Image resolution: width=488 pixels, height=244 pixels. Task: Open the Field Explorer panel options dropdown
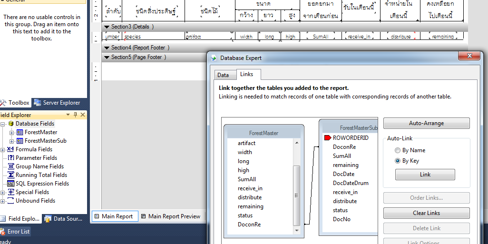click(68, 115)
